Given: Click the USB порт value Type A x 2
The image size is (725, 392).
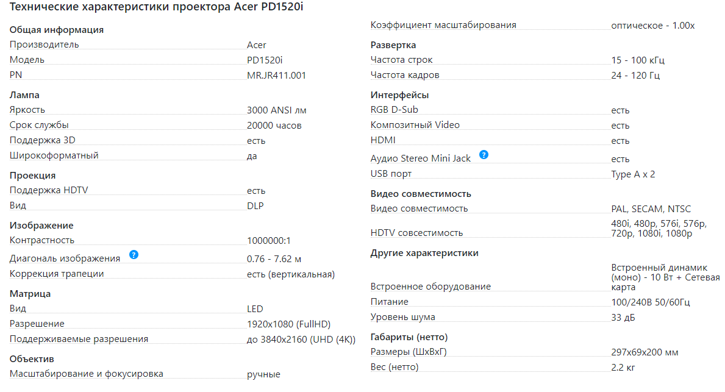Looking at the screenshot, I should 633,174.
